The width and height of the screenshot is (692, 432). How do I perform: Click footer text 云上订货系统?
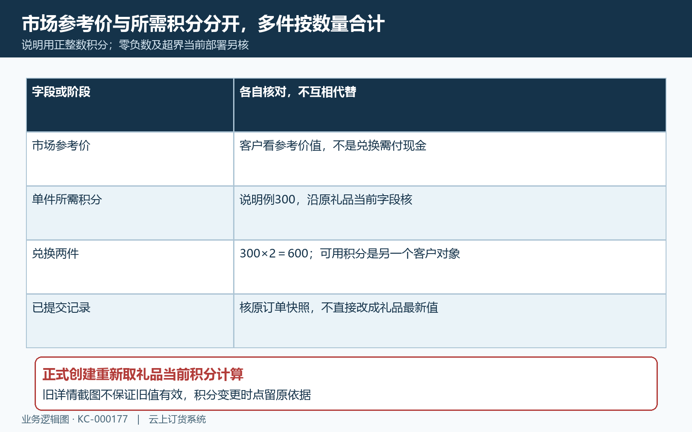pos(177,419)
